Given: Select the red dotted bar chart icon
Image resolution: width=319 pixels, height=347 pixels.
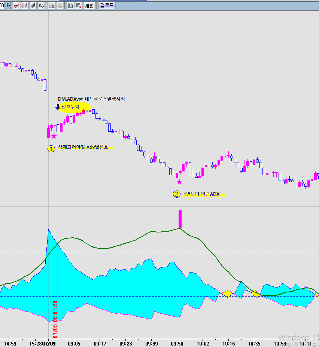Looking at the screenshot, I should (25, 6).
